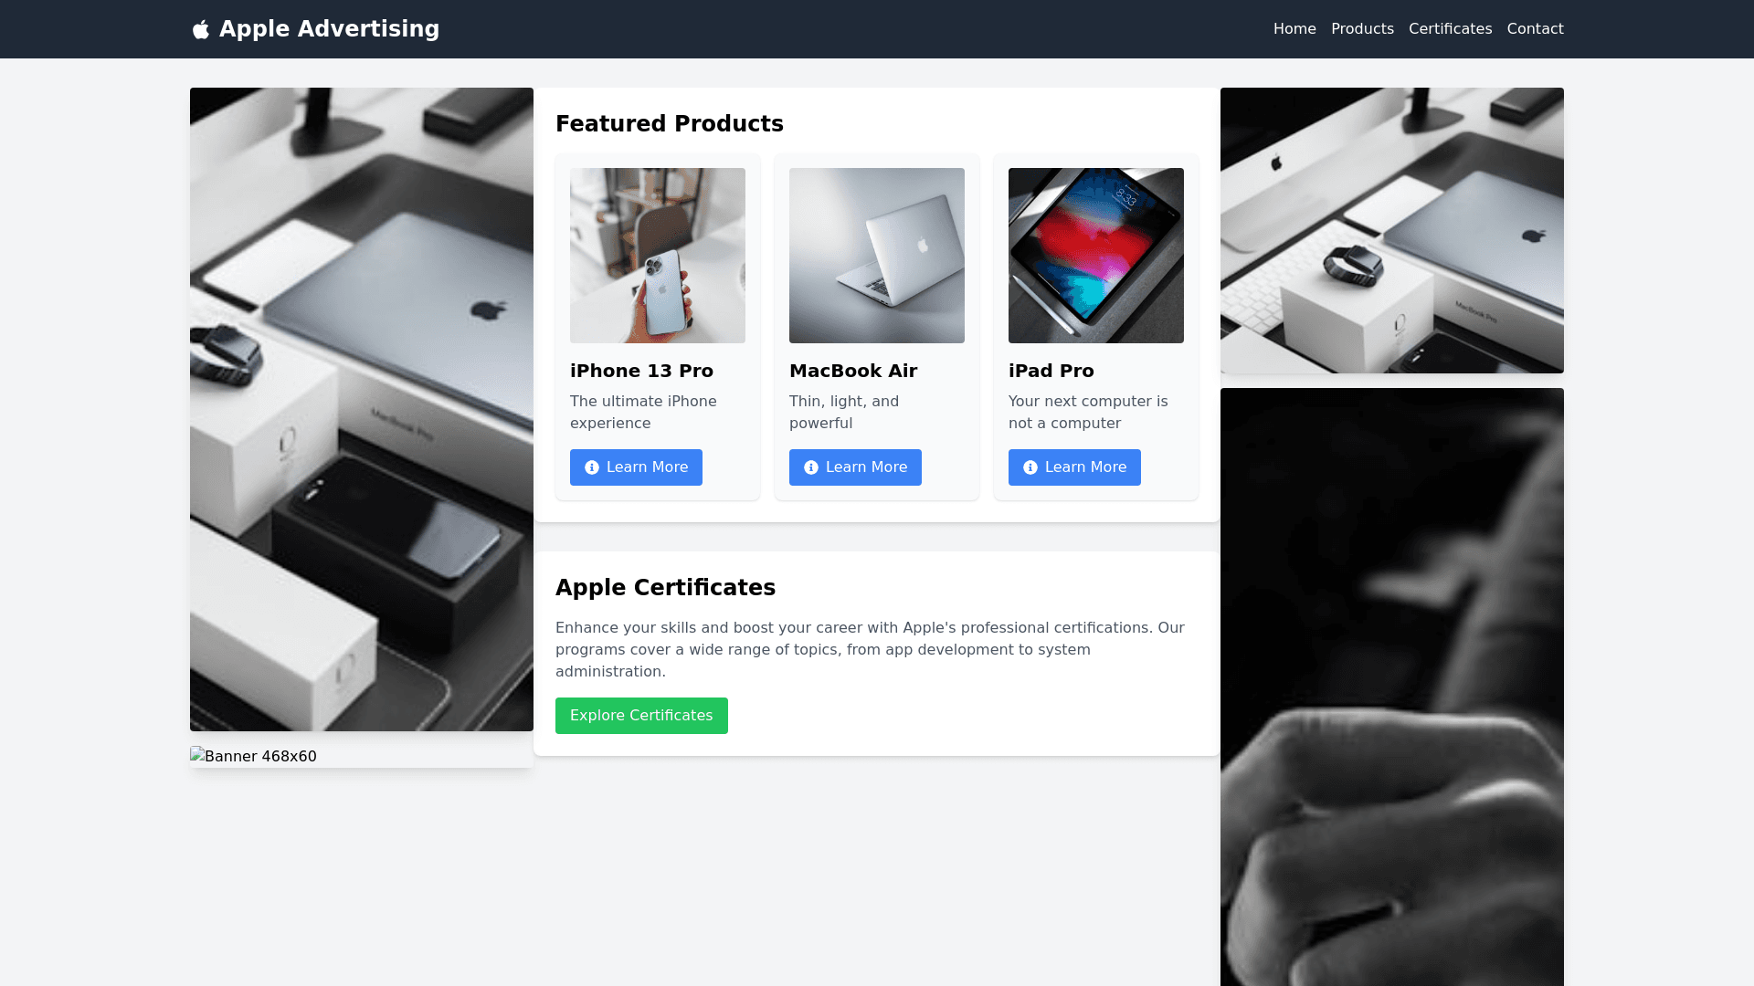1754x986 pixels.
Task: Click Learn More under iPhone 13 Pro
Action: (x=636, y=467)
